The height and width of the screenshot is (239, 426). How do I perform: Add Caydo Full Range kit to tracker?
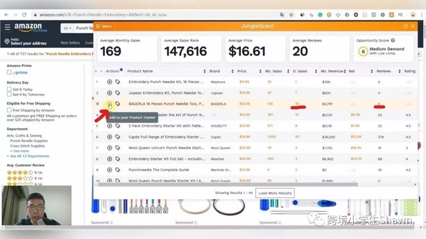109,137
